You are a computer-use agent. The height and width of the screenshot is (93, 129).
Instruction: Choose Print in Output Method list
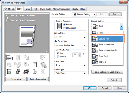(x=107, y=33)
